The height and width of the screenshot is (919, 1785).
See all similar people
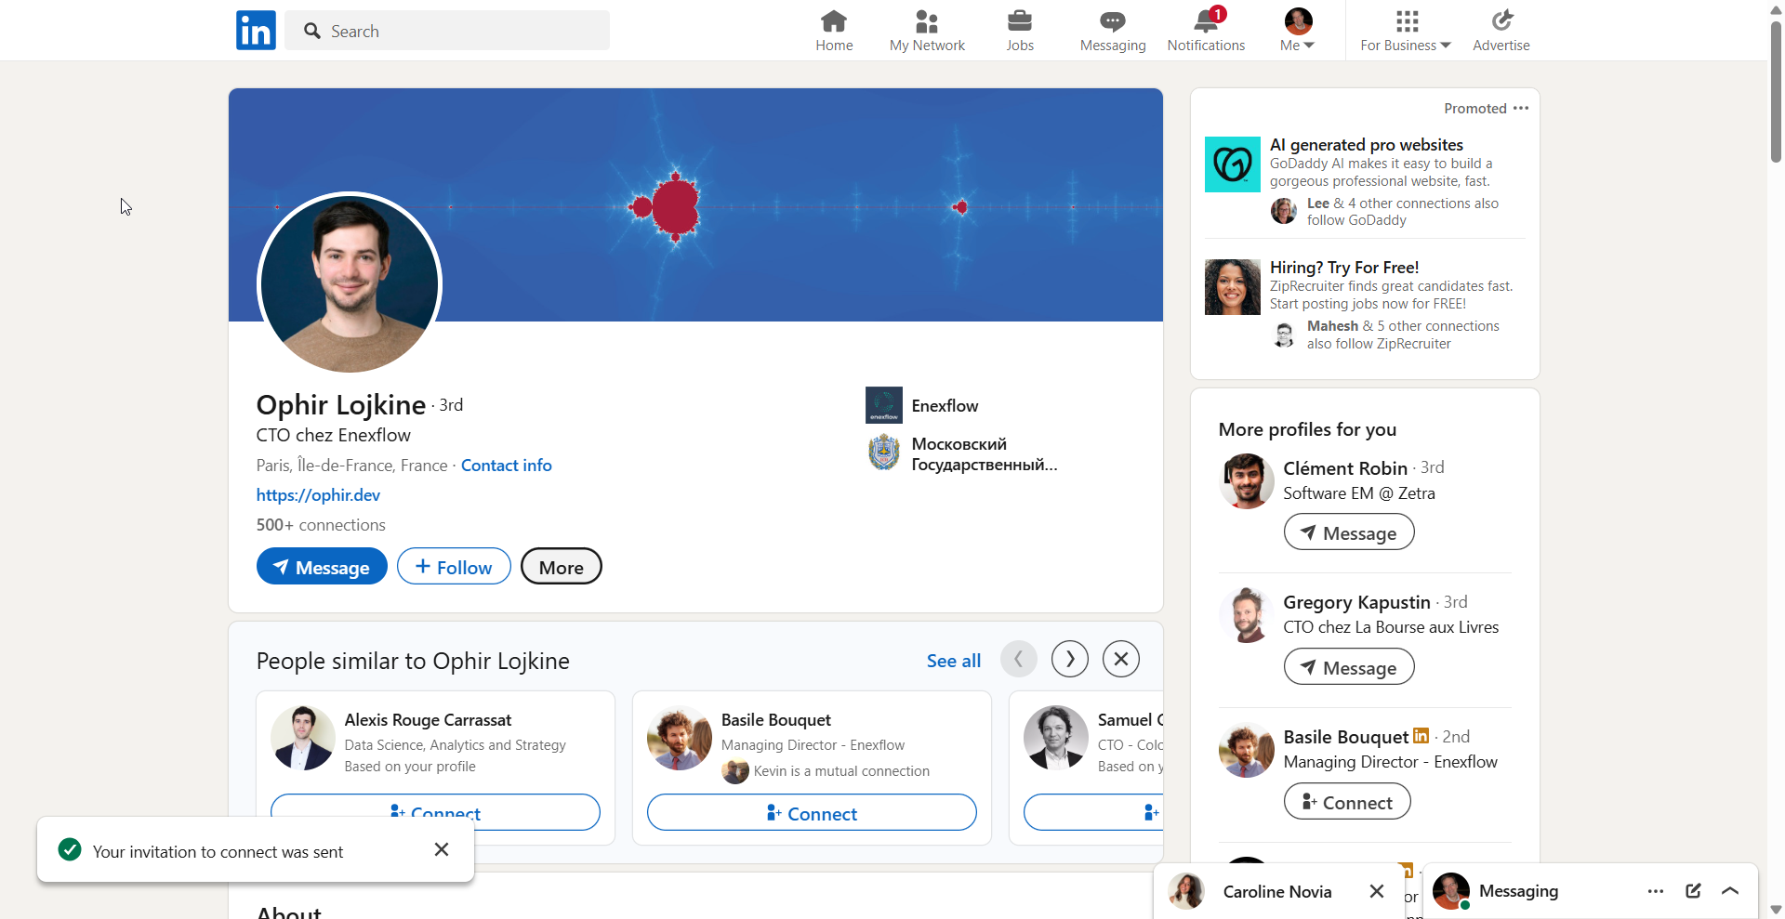pos(954,661)
